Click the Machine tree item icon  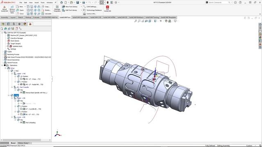[9, 36]
